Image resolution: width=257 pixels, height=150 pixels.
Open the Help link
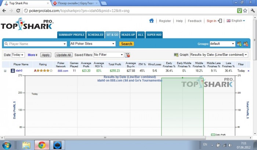(179, 21)
